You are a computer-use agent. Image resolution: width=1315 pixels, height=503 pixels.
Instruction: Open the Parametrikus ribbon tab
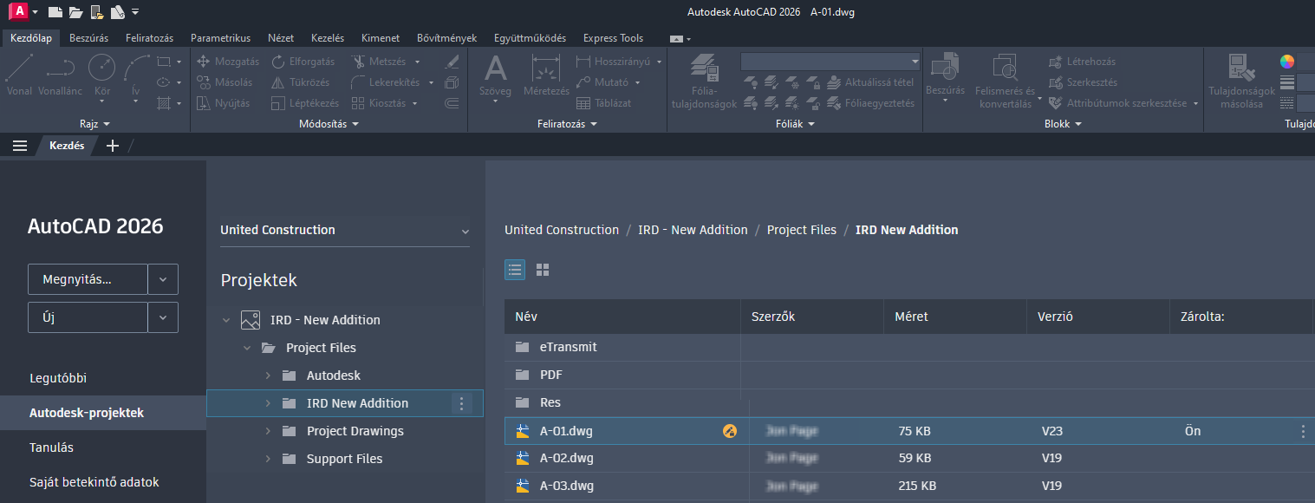click(220, 38)
